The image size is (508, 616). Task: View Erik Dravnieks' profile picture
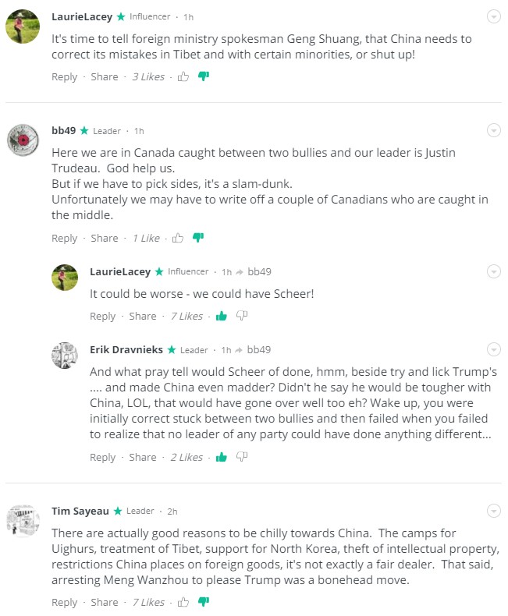click(x=64, y=356)
